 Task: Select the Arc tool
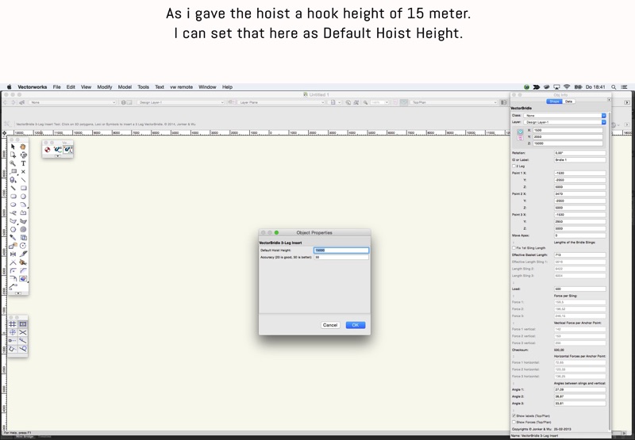[x=23, y=205]
